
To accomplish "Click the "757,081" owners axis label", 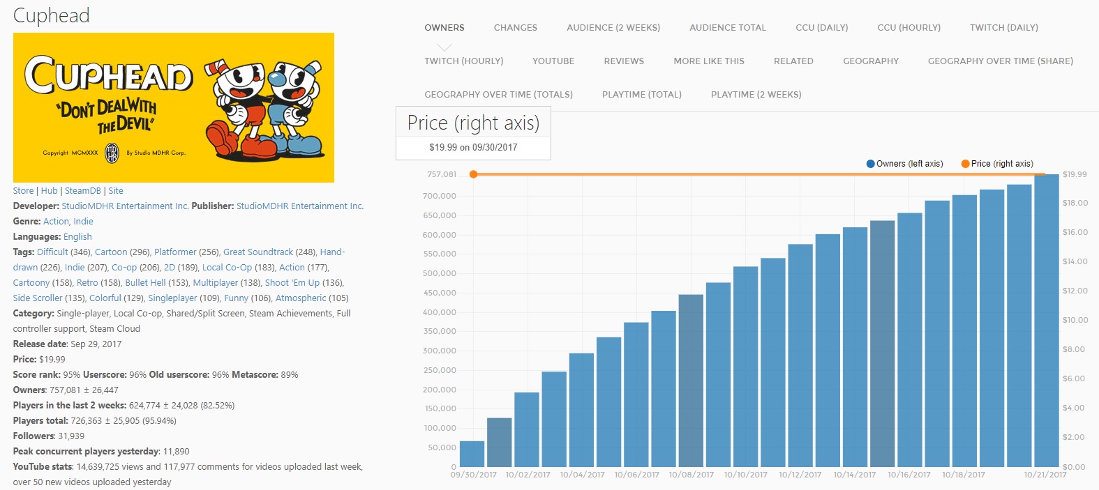I will pos(442,174).
